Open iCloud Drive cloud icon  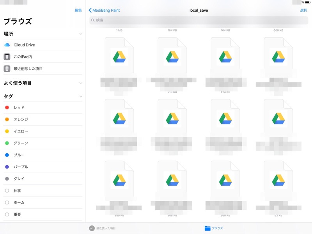coord(7,45)
